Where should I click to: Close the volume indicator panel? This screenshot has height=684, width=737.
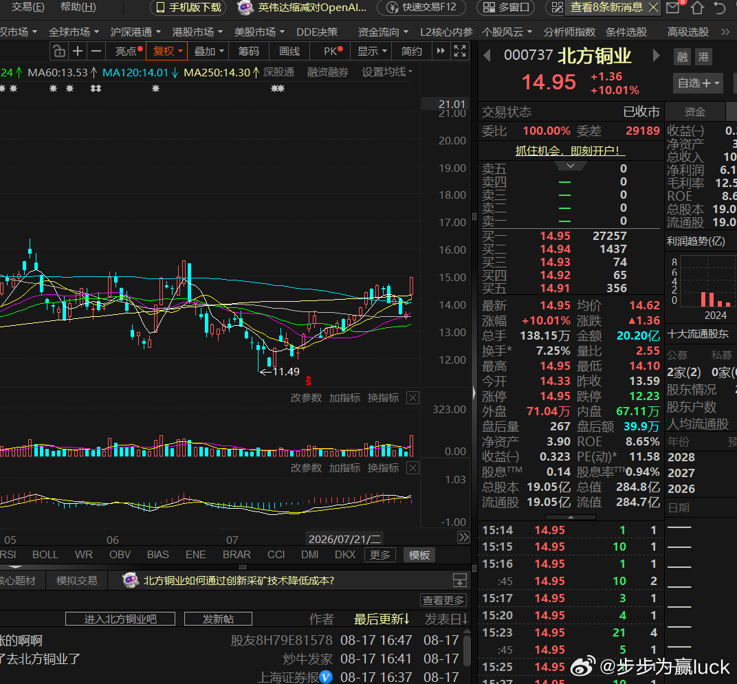coord(412,398)
